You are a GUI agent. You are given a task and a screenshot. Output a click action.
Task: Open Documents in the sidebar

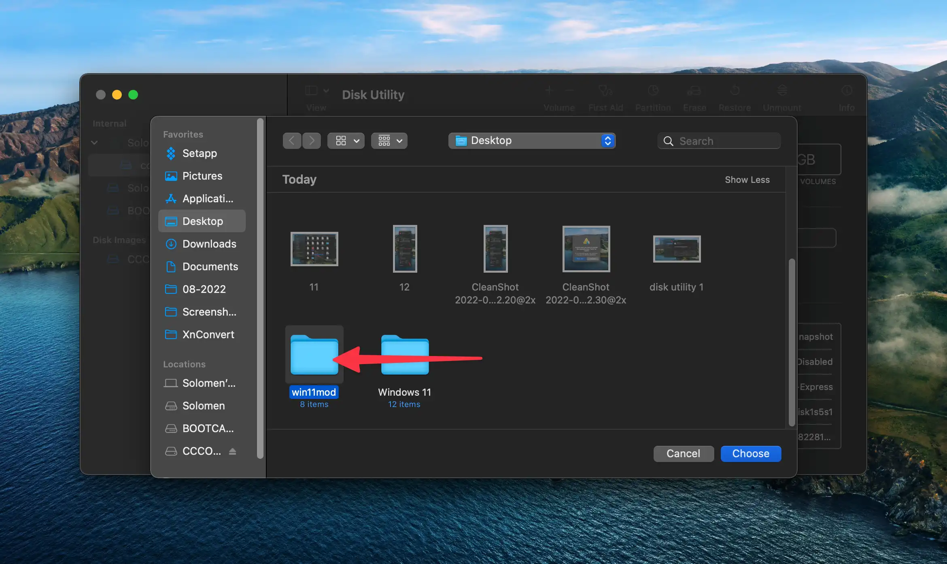click(202, 267)
